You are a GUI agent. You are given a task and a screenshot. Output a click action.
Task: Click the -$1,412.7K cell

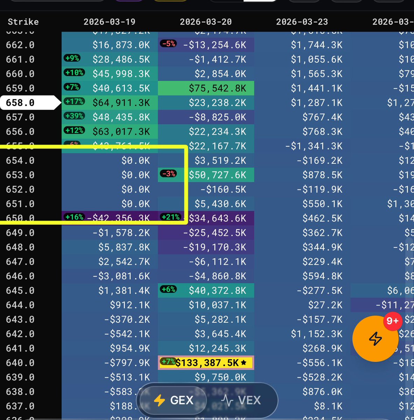click(x=206, y=59)
